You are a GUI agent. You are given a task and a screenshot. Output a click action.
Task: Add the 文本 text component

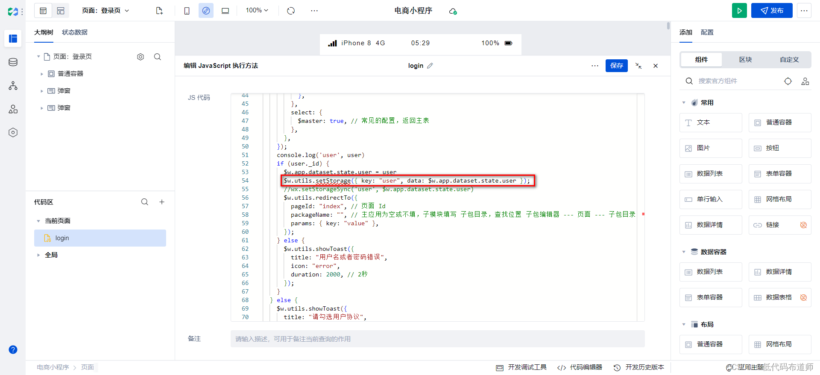711,123
